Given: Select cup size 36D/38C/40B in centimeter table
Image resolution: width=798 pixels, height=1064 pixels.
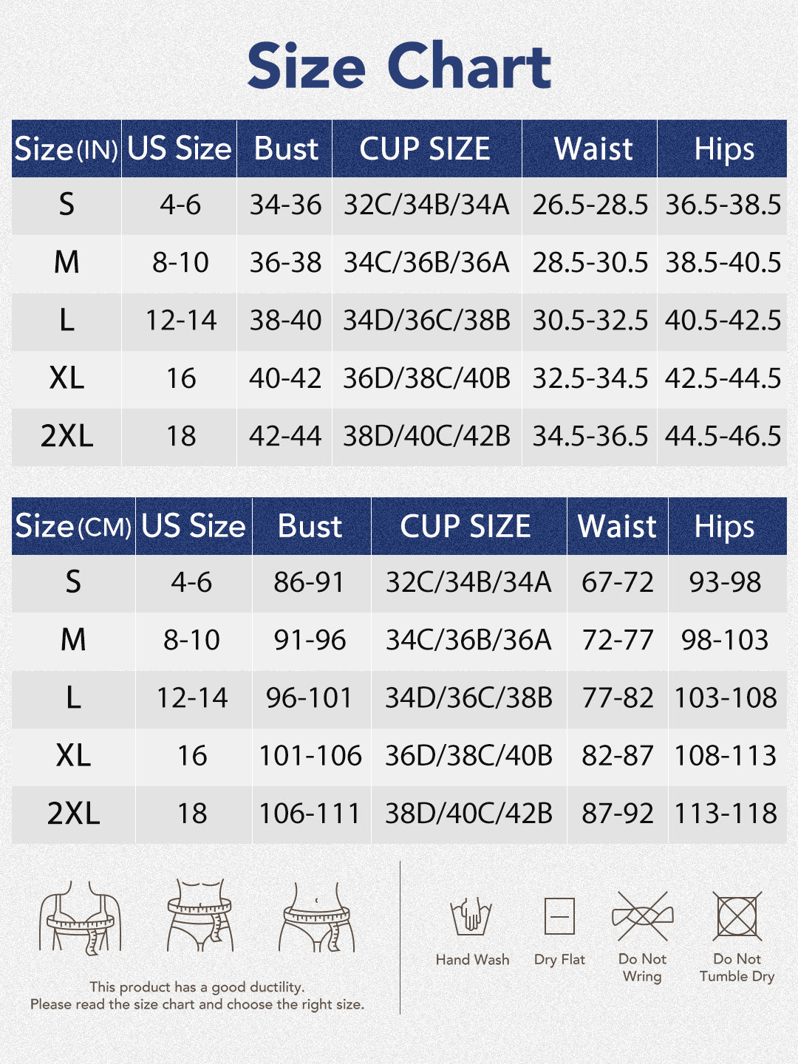Looking at the screenshot, I should pyautogui.click(x=468, y=755).
